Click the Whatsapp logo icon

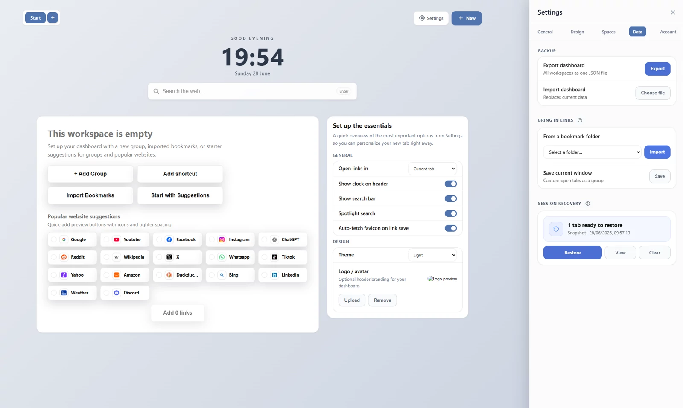click(x=222, y=257)
